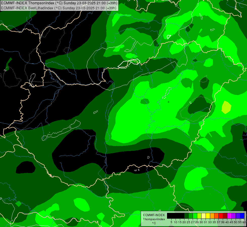Image resolution: width=247 pixels, height=227 pixels.
Task: Select the pale yellow 30–31 legend swatch
Action: pos(204,216)
